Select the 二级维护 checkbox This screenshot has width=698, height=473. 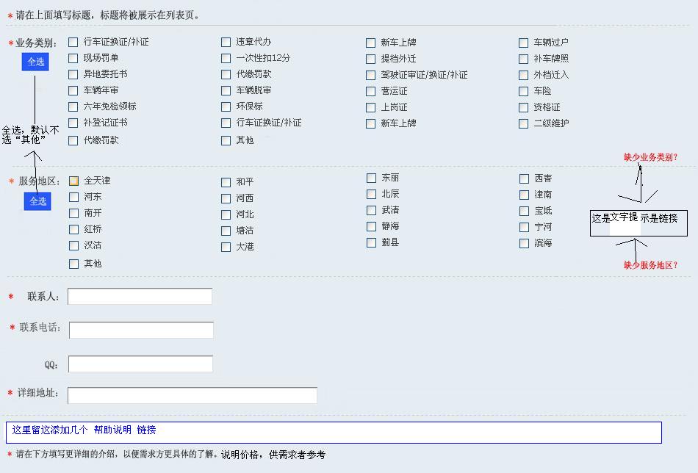click(x=522, y=123)
